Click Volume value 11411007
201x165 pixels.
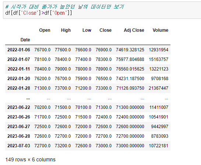[x=159, y=107]
